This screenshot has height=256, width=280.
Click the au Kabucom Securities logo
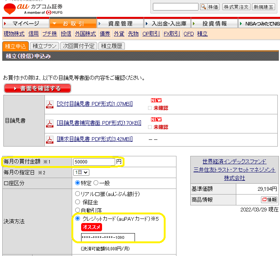(33, 9)
